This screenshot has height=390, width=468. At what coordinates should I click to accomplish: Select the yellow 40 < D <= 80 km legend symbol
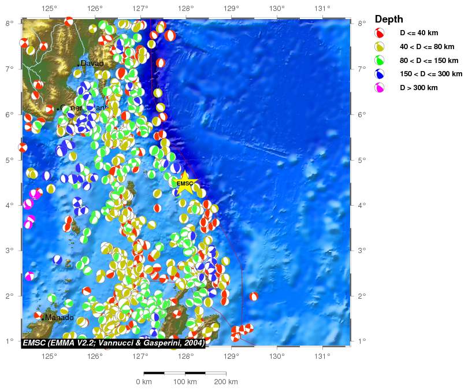(380, 47)
